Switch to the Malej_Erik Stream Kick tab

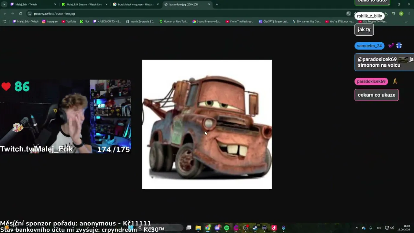(x=85, y=5)
